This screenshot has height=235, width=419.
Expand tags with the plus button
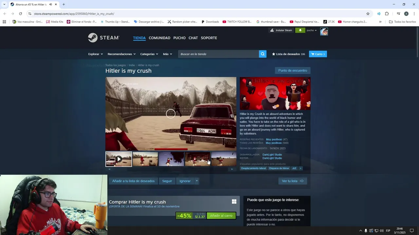tap(301, 168)
